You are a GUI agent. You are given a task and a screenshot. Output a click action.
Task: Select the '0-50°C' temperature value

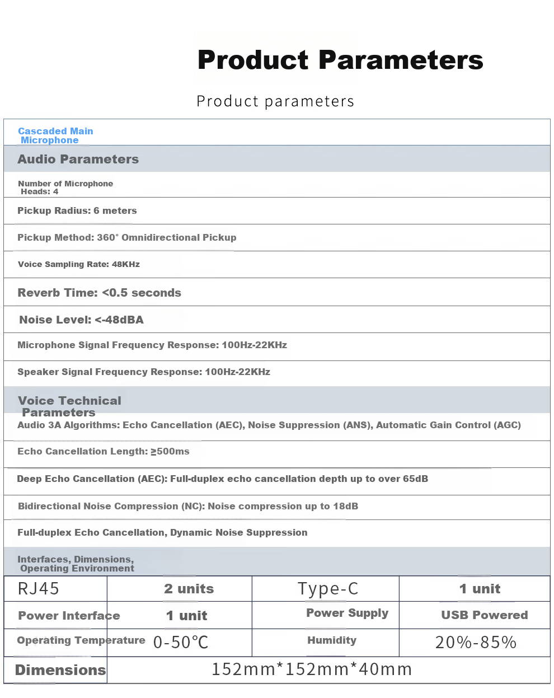[181, 643]
